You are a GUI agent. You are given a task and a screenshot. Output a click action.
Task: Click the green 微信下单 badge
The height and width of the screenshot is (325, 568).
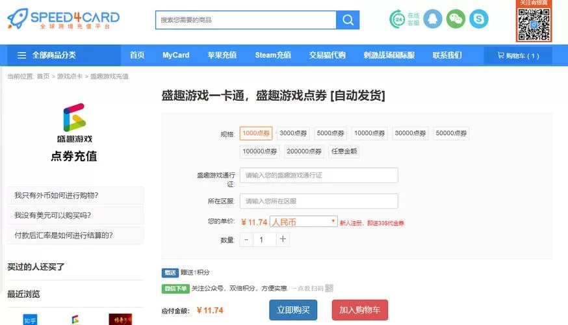(x=175, y=289)
